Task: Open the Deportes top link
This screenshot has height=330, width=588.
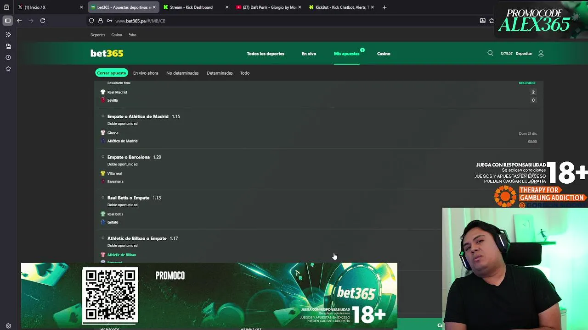Action: 98,35
